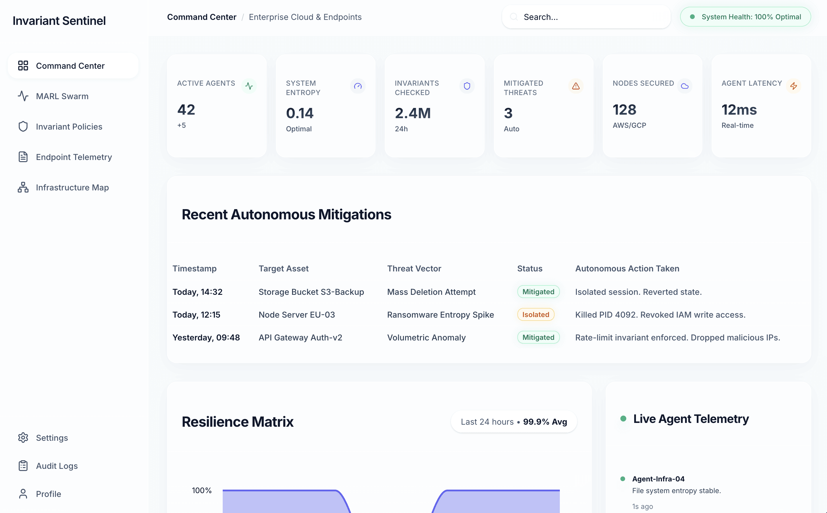Click the lightning icon on Agent Latency card
Image resolution: width=827 pixels, height=513 pixels.
click(x=794, y=86)
